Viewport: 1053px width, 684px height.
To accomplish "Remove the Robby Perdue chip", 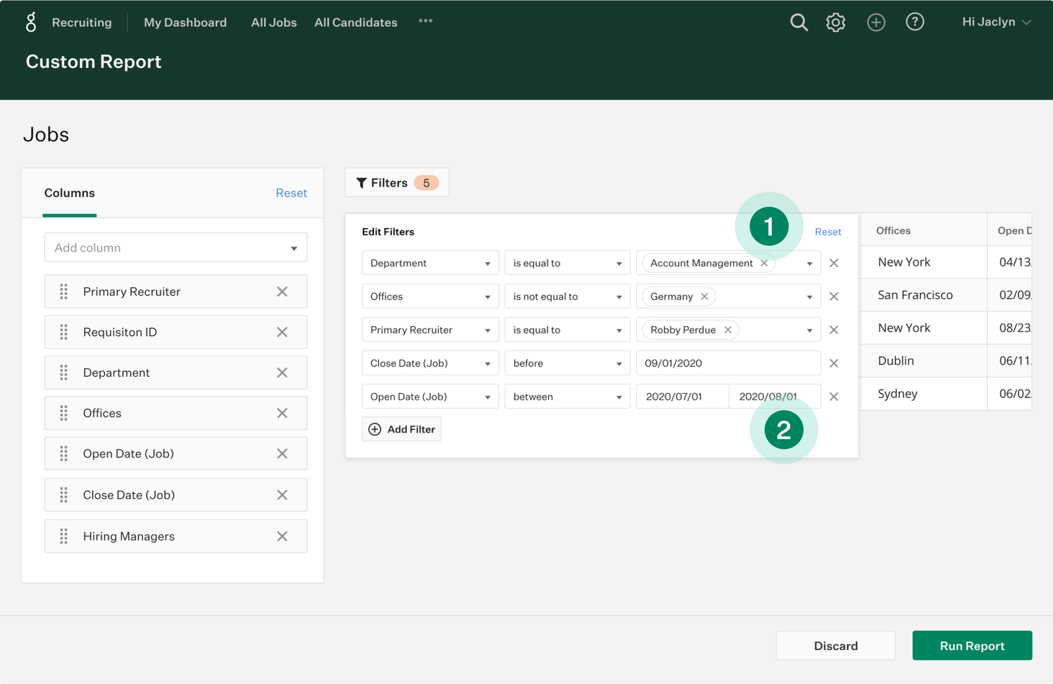I will coord(727,330).
